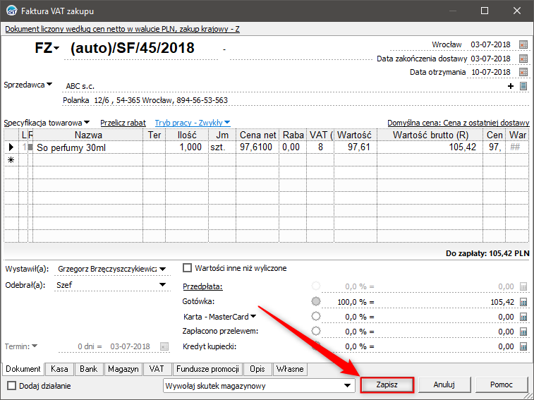Open calendar for Data zakończenia dostawy

click(523, 59)
